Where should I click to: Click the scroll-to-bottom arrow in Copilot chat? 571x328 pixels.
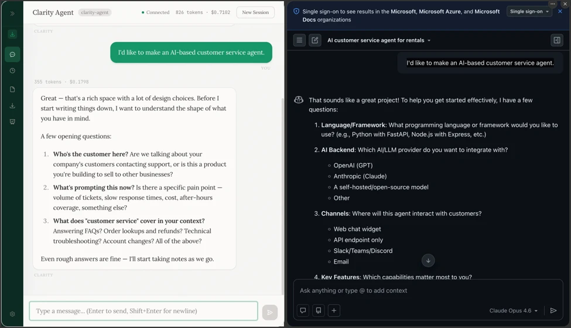click(428, 260)
